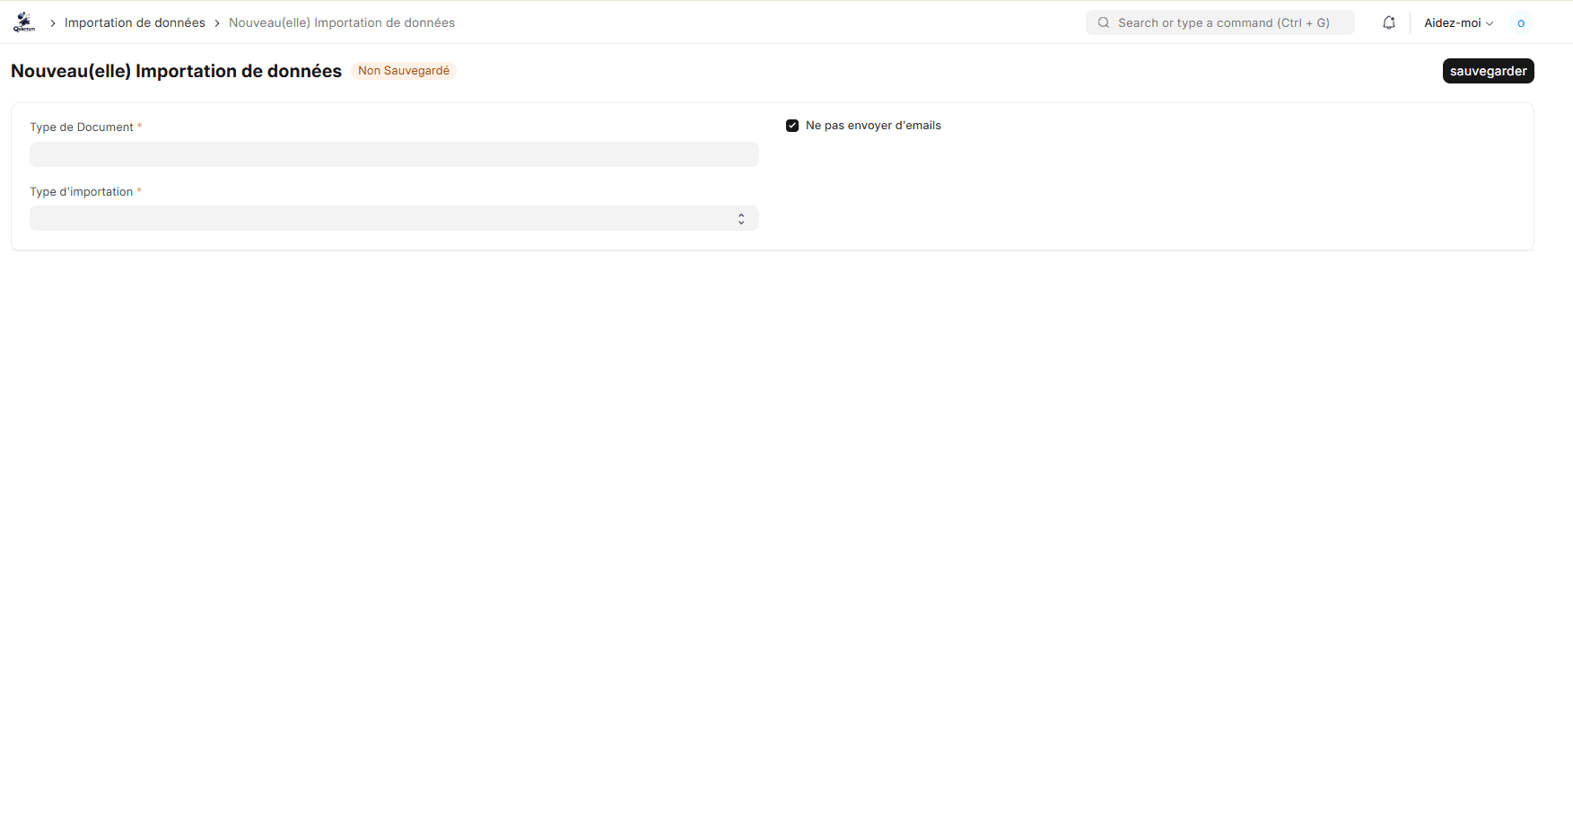Click the Type d'importation label

pyautogui.click(x=82, y=192)
